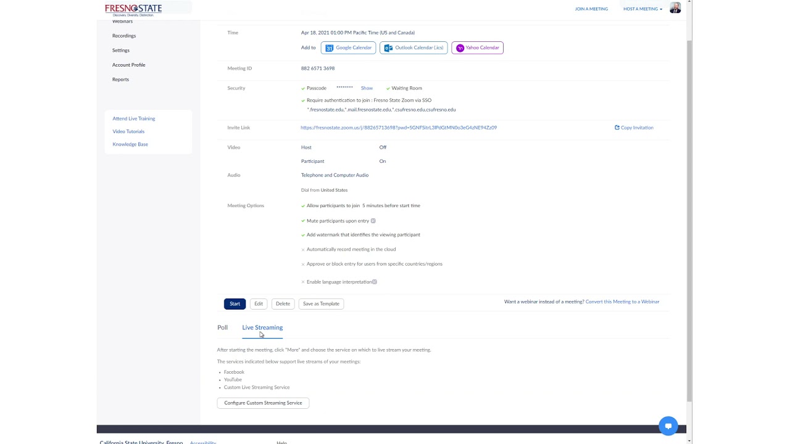Switch to the Poll tab
Screen dimensions: 790x444
(x=222, y=327)
